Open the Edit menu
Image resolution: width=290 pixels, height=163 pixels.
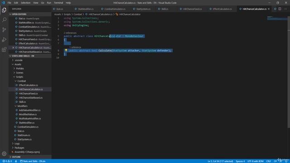(x=16, y=3)
